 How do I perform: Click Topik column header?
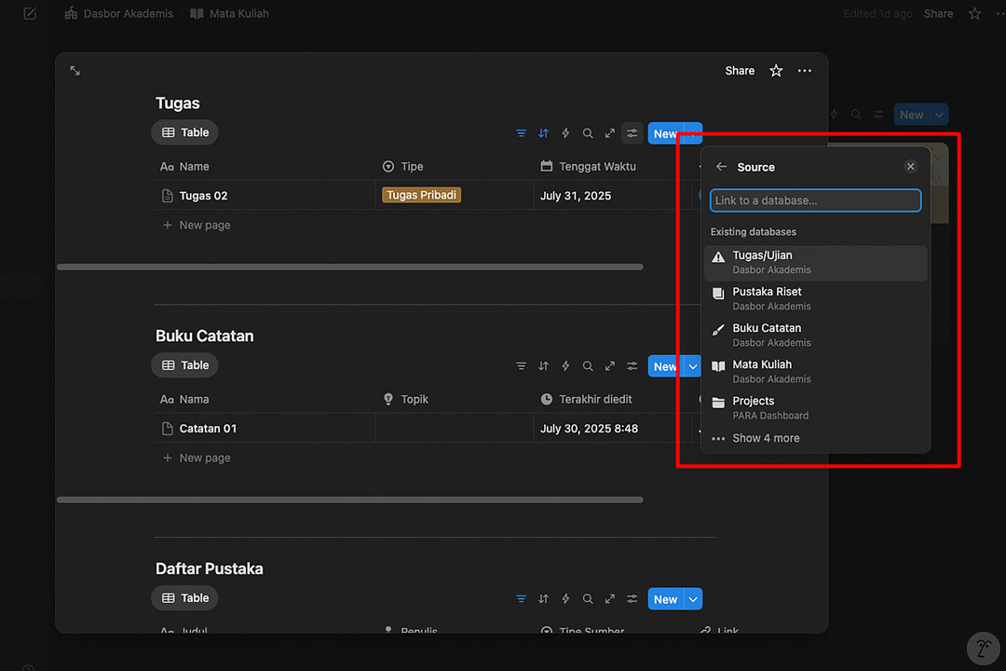coord(405,400)
